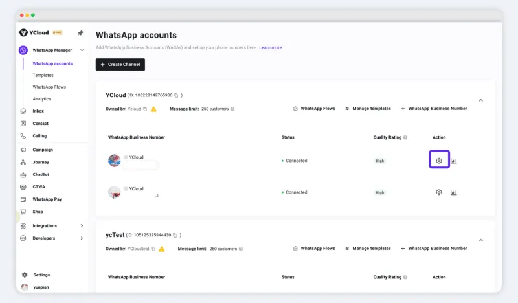Copy owner name next to Ycloud

point(144,109)
